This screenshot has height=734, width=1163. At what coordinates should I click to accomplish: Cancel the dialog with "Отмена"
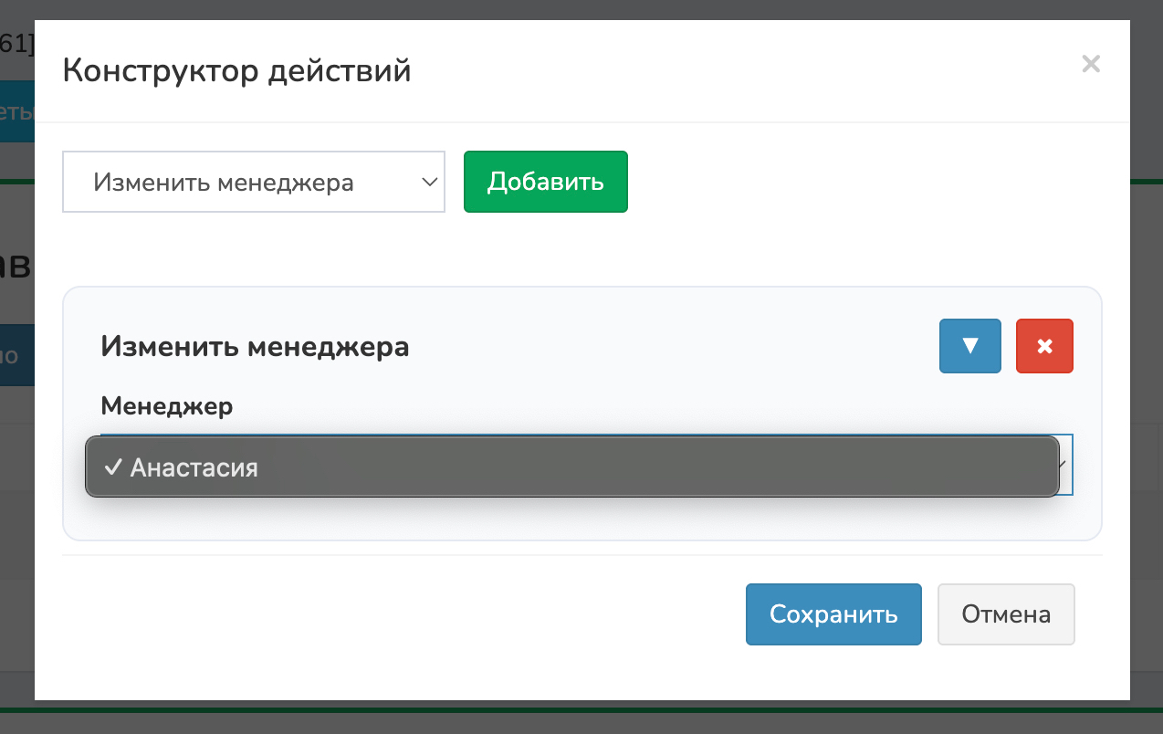click(1005, 614)
